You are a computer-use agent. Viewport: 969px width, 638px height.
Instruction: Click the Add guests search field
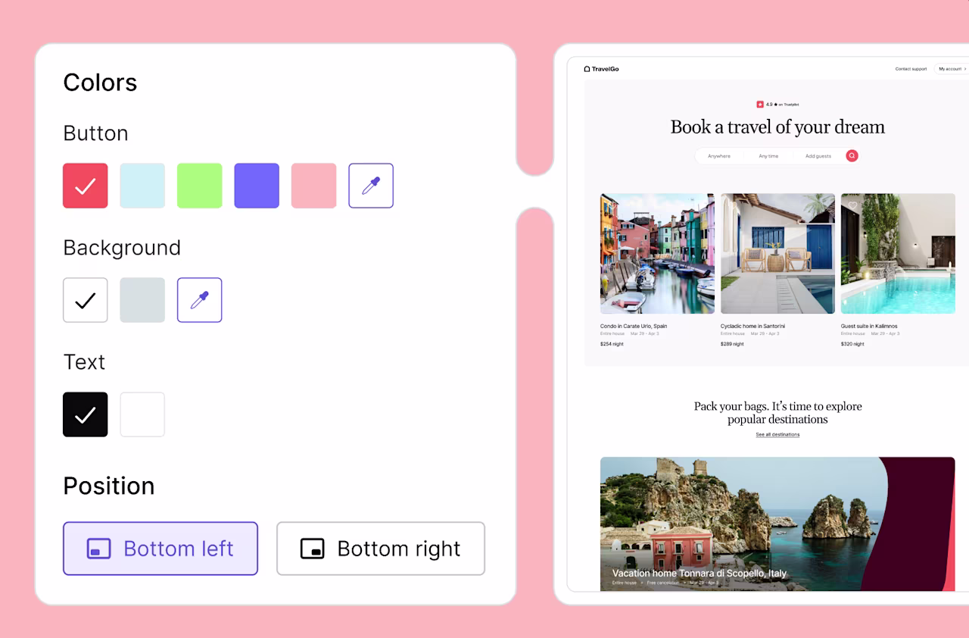[x=818, y=156]
